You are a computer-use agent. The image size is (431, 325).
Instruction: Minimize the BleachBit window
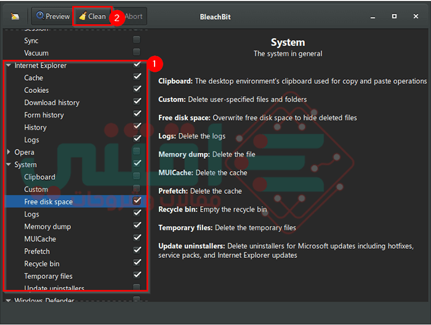coord(373,17)
